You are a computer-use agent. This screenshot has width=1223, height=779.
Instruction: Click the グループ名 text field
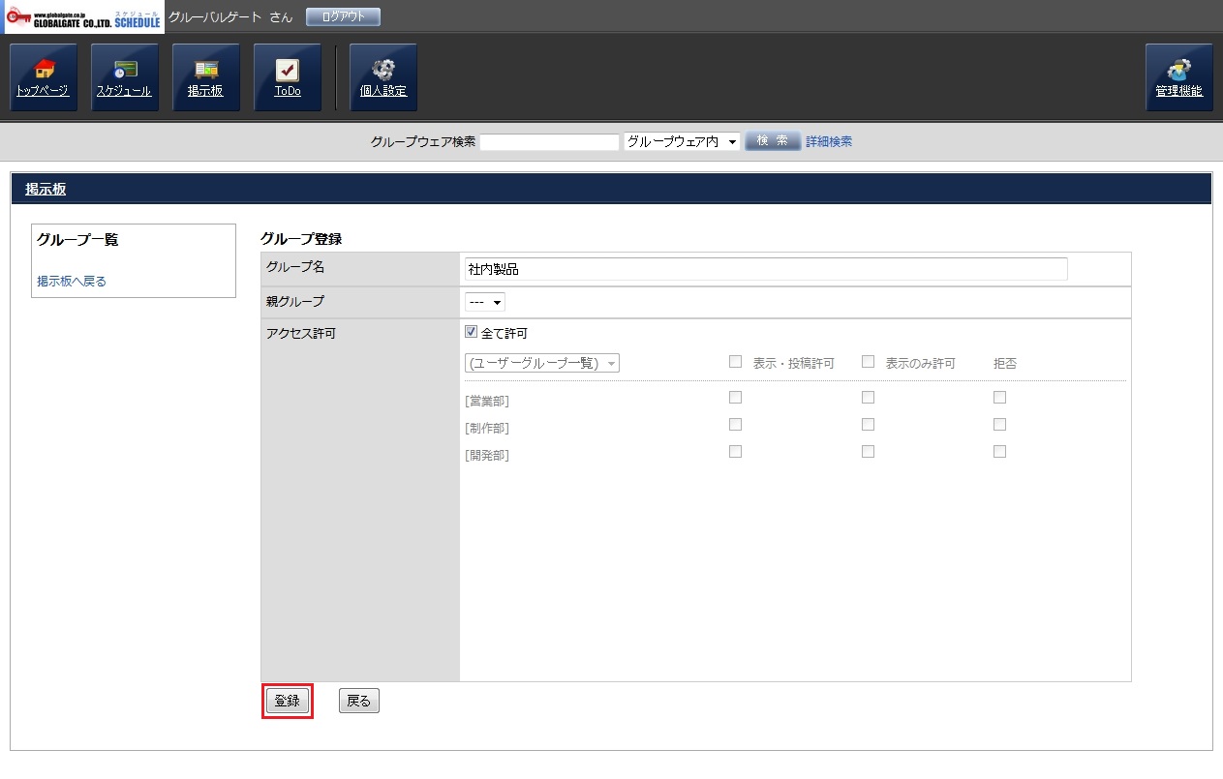[765, 269]
